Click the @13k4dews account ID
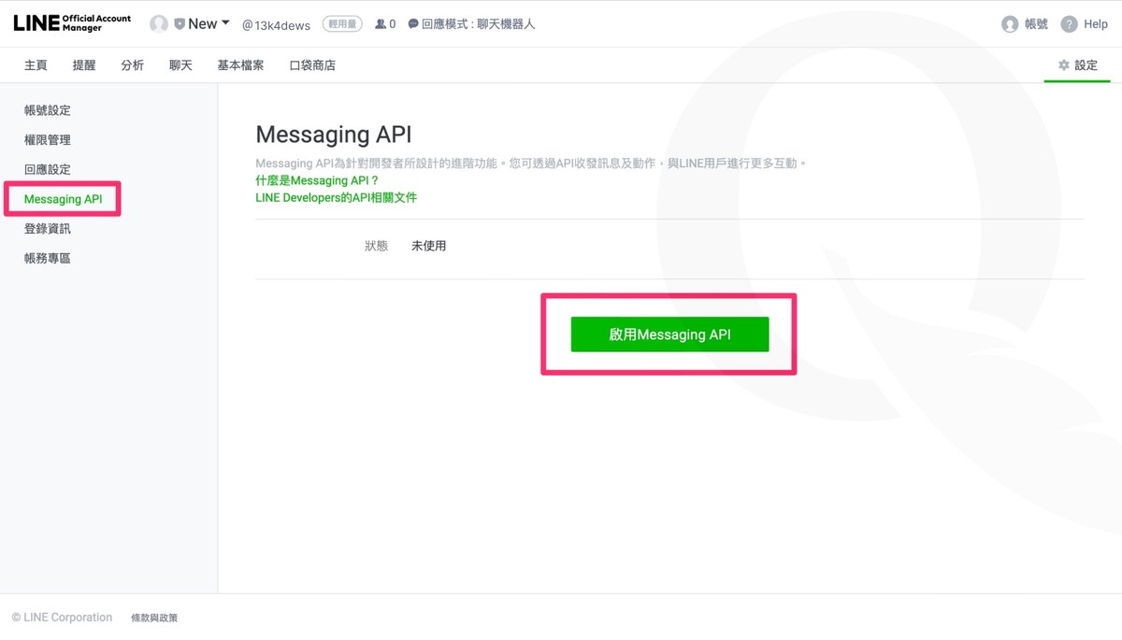The width and height of the screenshot is (1122, 640). 276,25
